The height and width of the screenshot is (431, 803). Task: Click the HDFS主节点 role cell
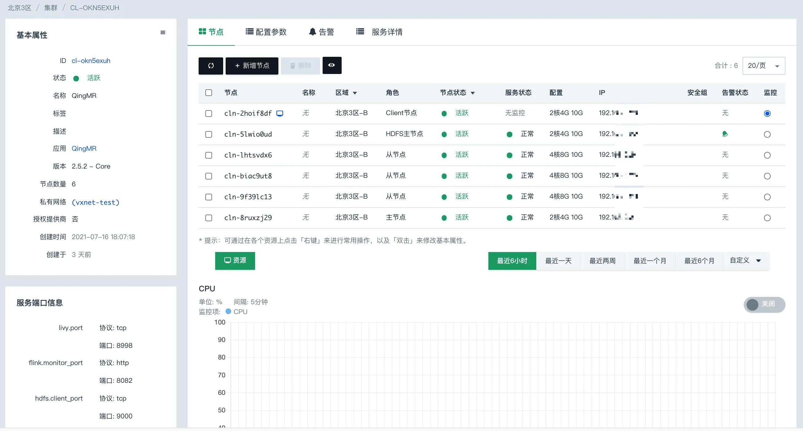(x=404, y=134)
